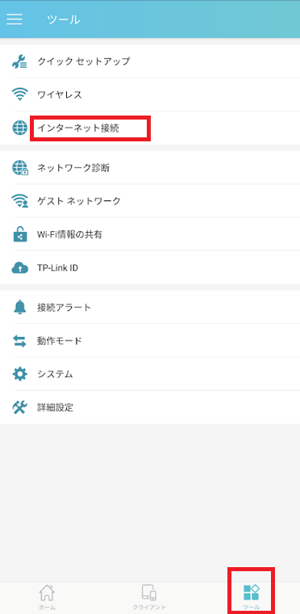Tap the Wi-Fi share lock icon
Viewport: 300px width, 614px height.
pyautogui.click(x=19, y=234)
